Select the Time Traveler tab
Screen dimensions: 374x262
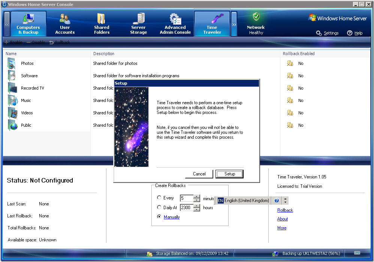click(x=212, y=24)
